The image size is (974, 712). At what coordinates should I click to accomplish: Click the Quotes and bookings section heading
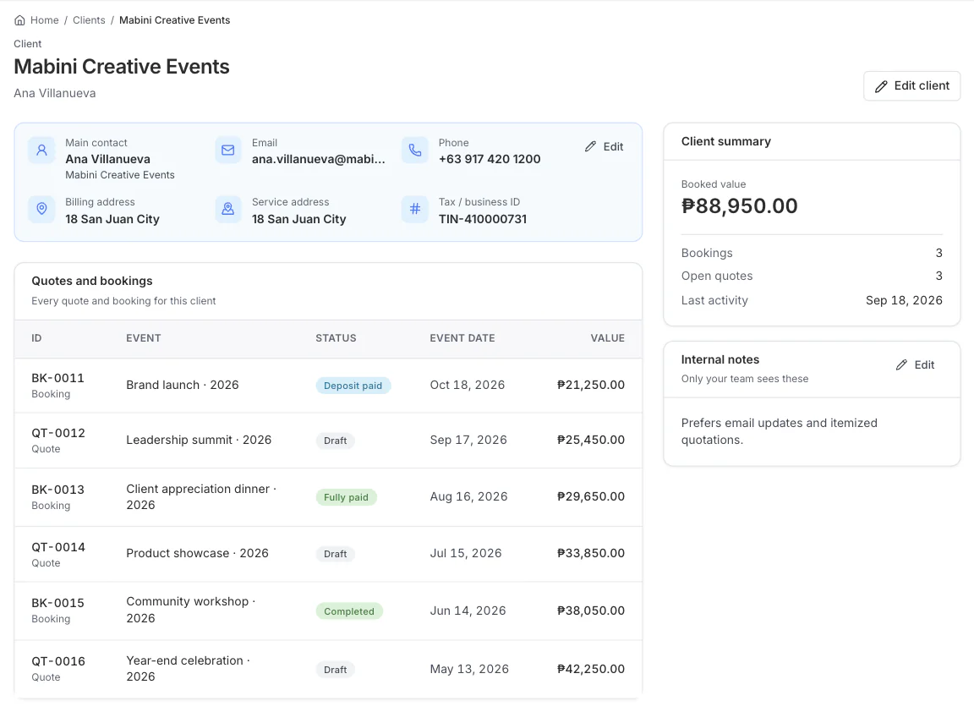tap(92, 281)
